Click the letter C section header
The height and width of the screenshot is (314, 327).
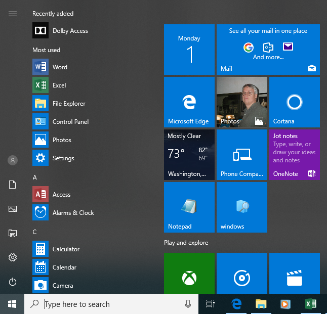click(34, 232)
